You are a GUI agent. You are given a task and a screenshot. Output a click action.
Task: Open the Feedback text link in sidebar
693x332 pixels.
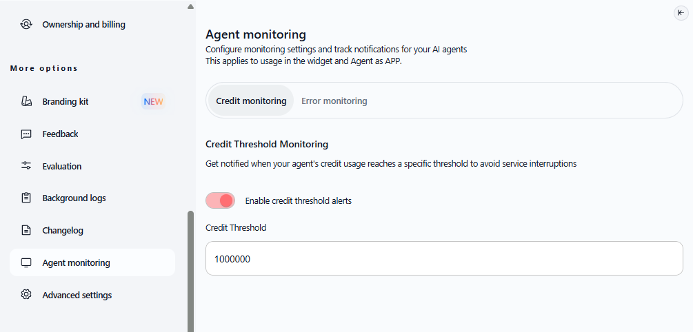tap(60, 134)
